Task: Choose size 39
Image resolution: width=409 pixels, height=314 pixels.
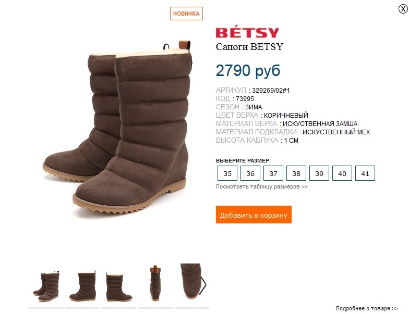Action: click(319, 173)
